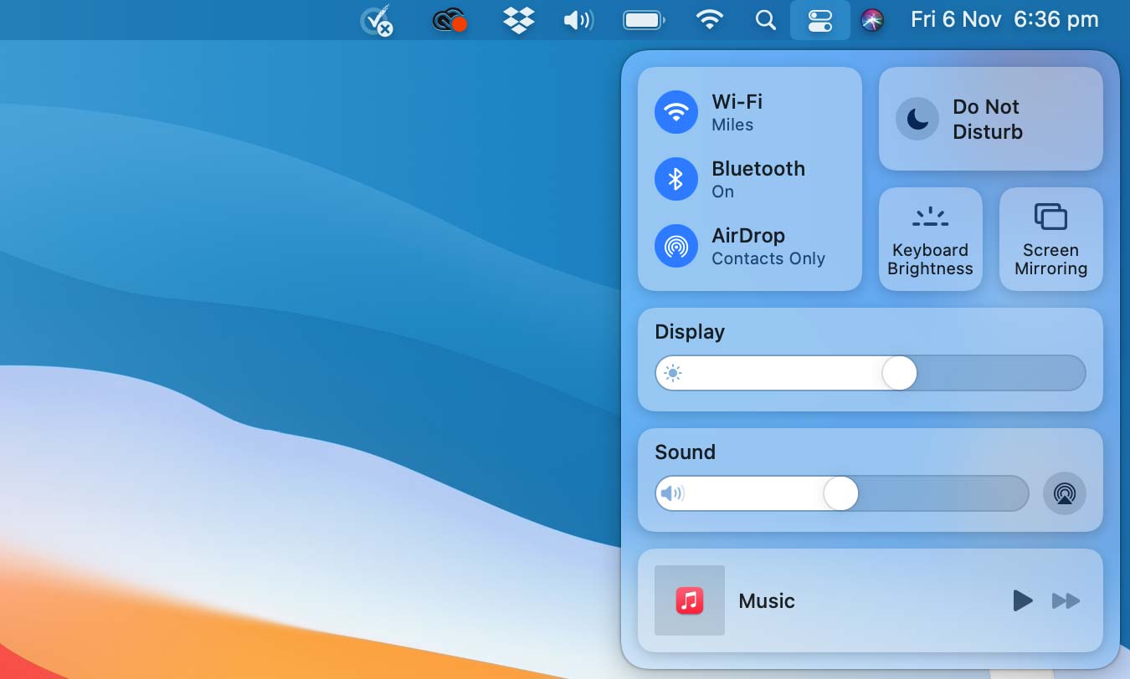Screen dimensions: 1130x679
Task: Open Keyboard Brightness control
Action: [x=930, y=239]
